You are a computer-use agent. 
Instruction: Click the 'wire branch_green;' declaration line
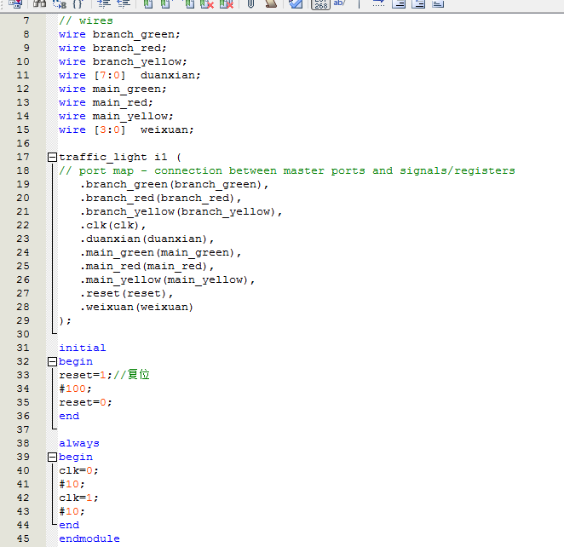click(x=119, y=34)
